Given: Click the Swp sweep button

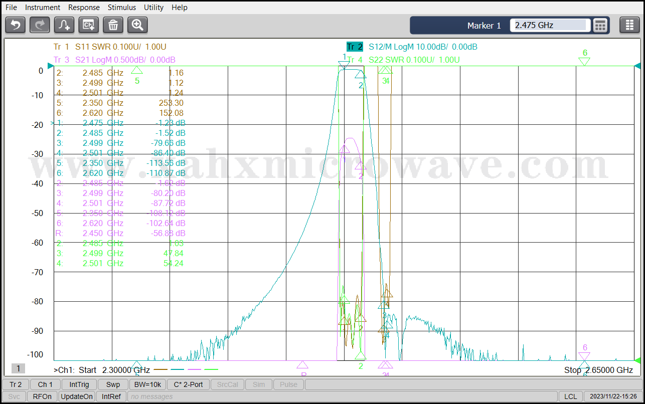Looking at the screenshot, I should pos(113,384).
